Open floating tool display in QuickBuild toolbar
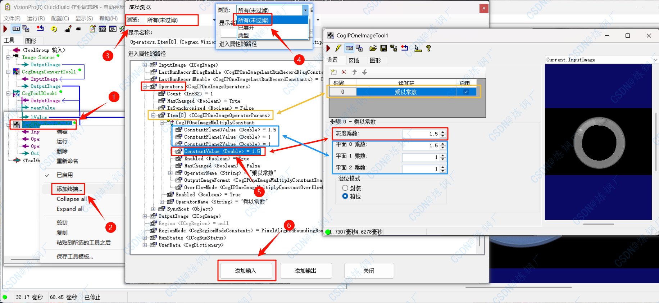Image resolution: width=659 pixels, height=303 pixels. pyautogui.click(x=26, y=29)
